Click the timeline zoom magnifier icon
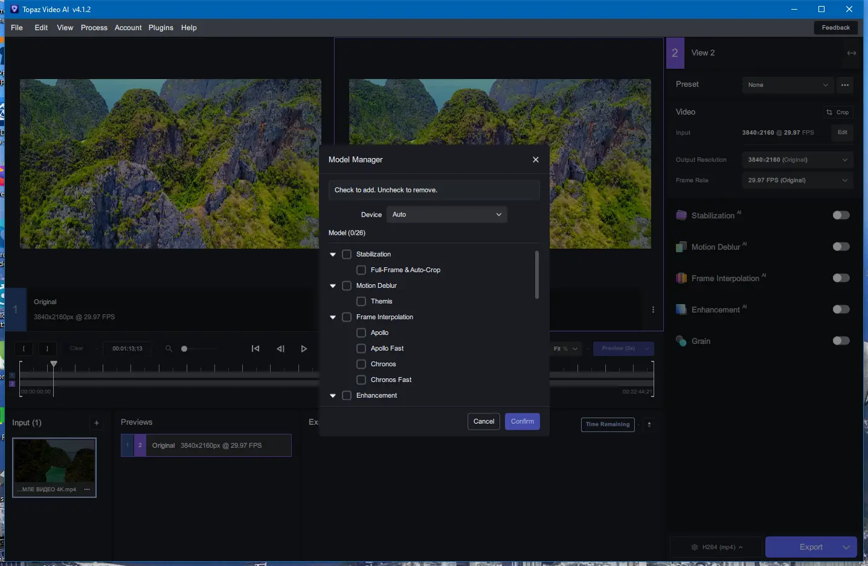 169,349
